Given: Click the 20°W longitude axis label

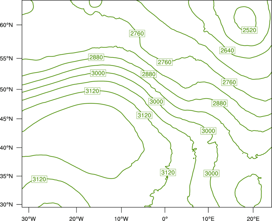Looking at the screenshot, I should (76, 219).
